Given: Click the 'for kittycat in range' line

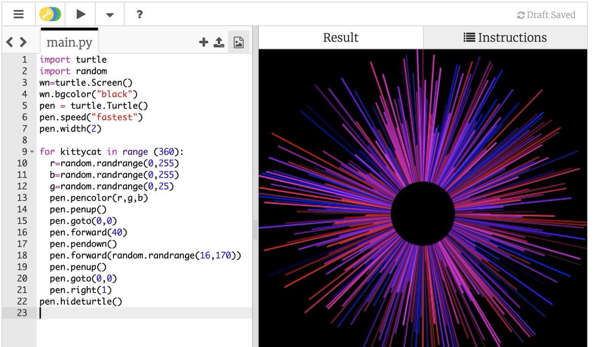Looking at the screenshot, I should [112, 152].
